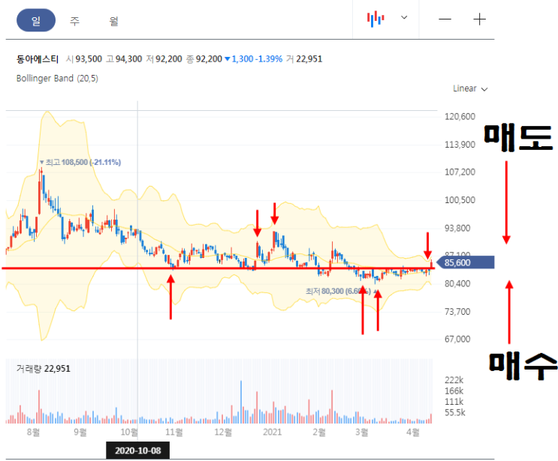Click the 2월 time axis label
558x461 pixels.
click(x=319, y=432)
